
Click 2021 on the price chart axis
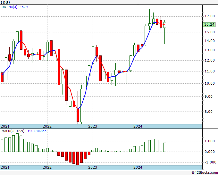(x=5, y=126)
